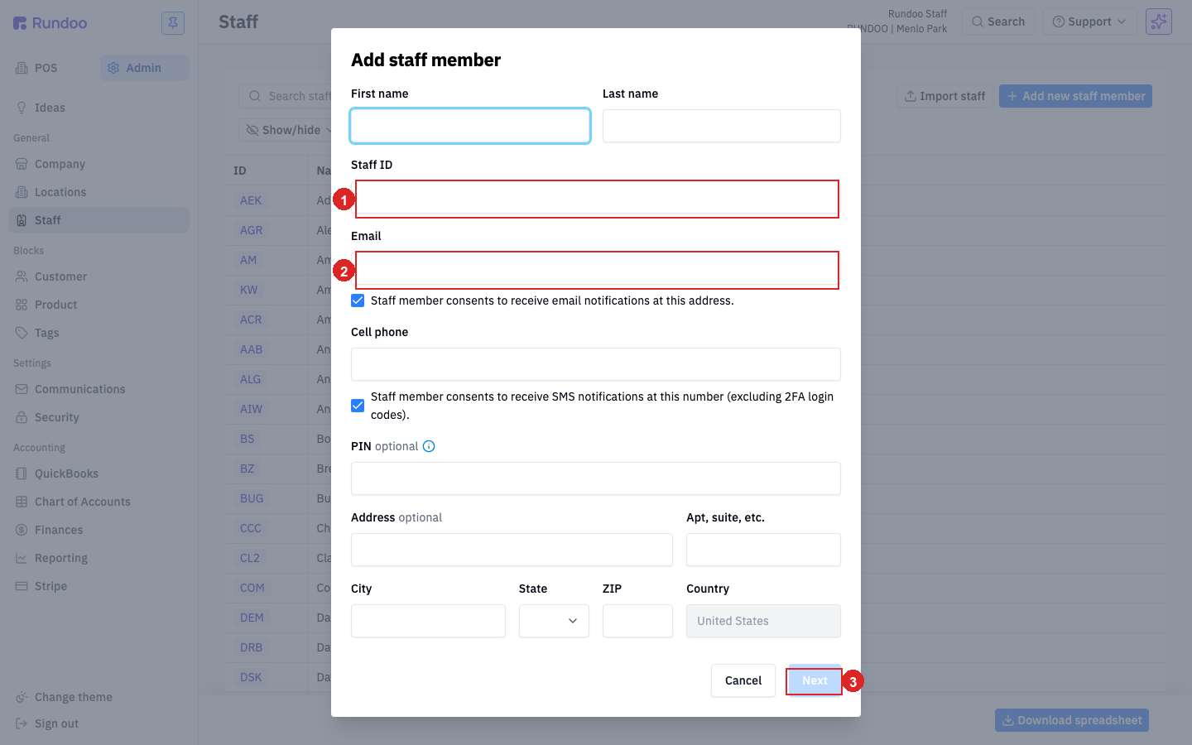Click the Cancel button
The image size is (1192, 745).
point(743,680)
